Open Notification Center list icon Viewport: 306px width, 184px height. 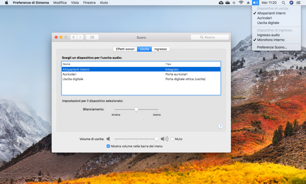pyautogui.click(x=298, y=2)
